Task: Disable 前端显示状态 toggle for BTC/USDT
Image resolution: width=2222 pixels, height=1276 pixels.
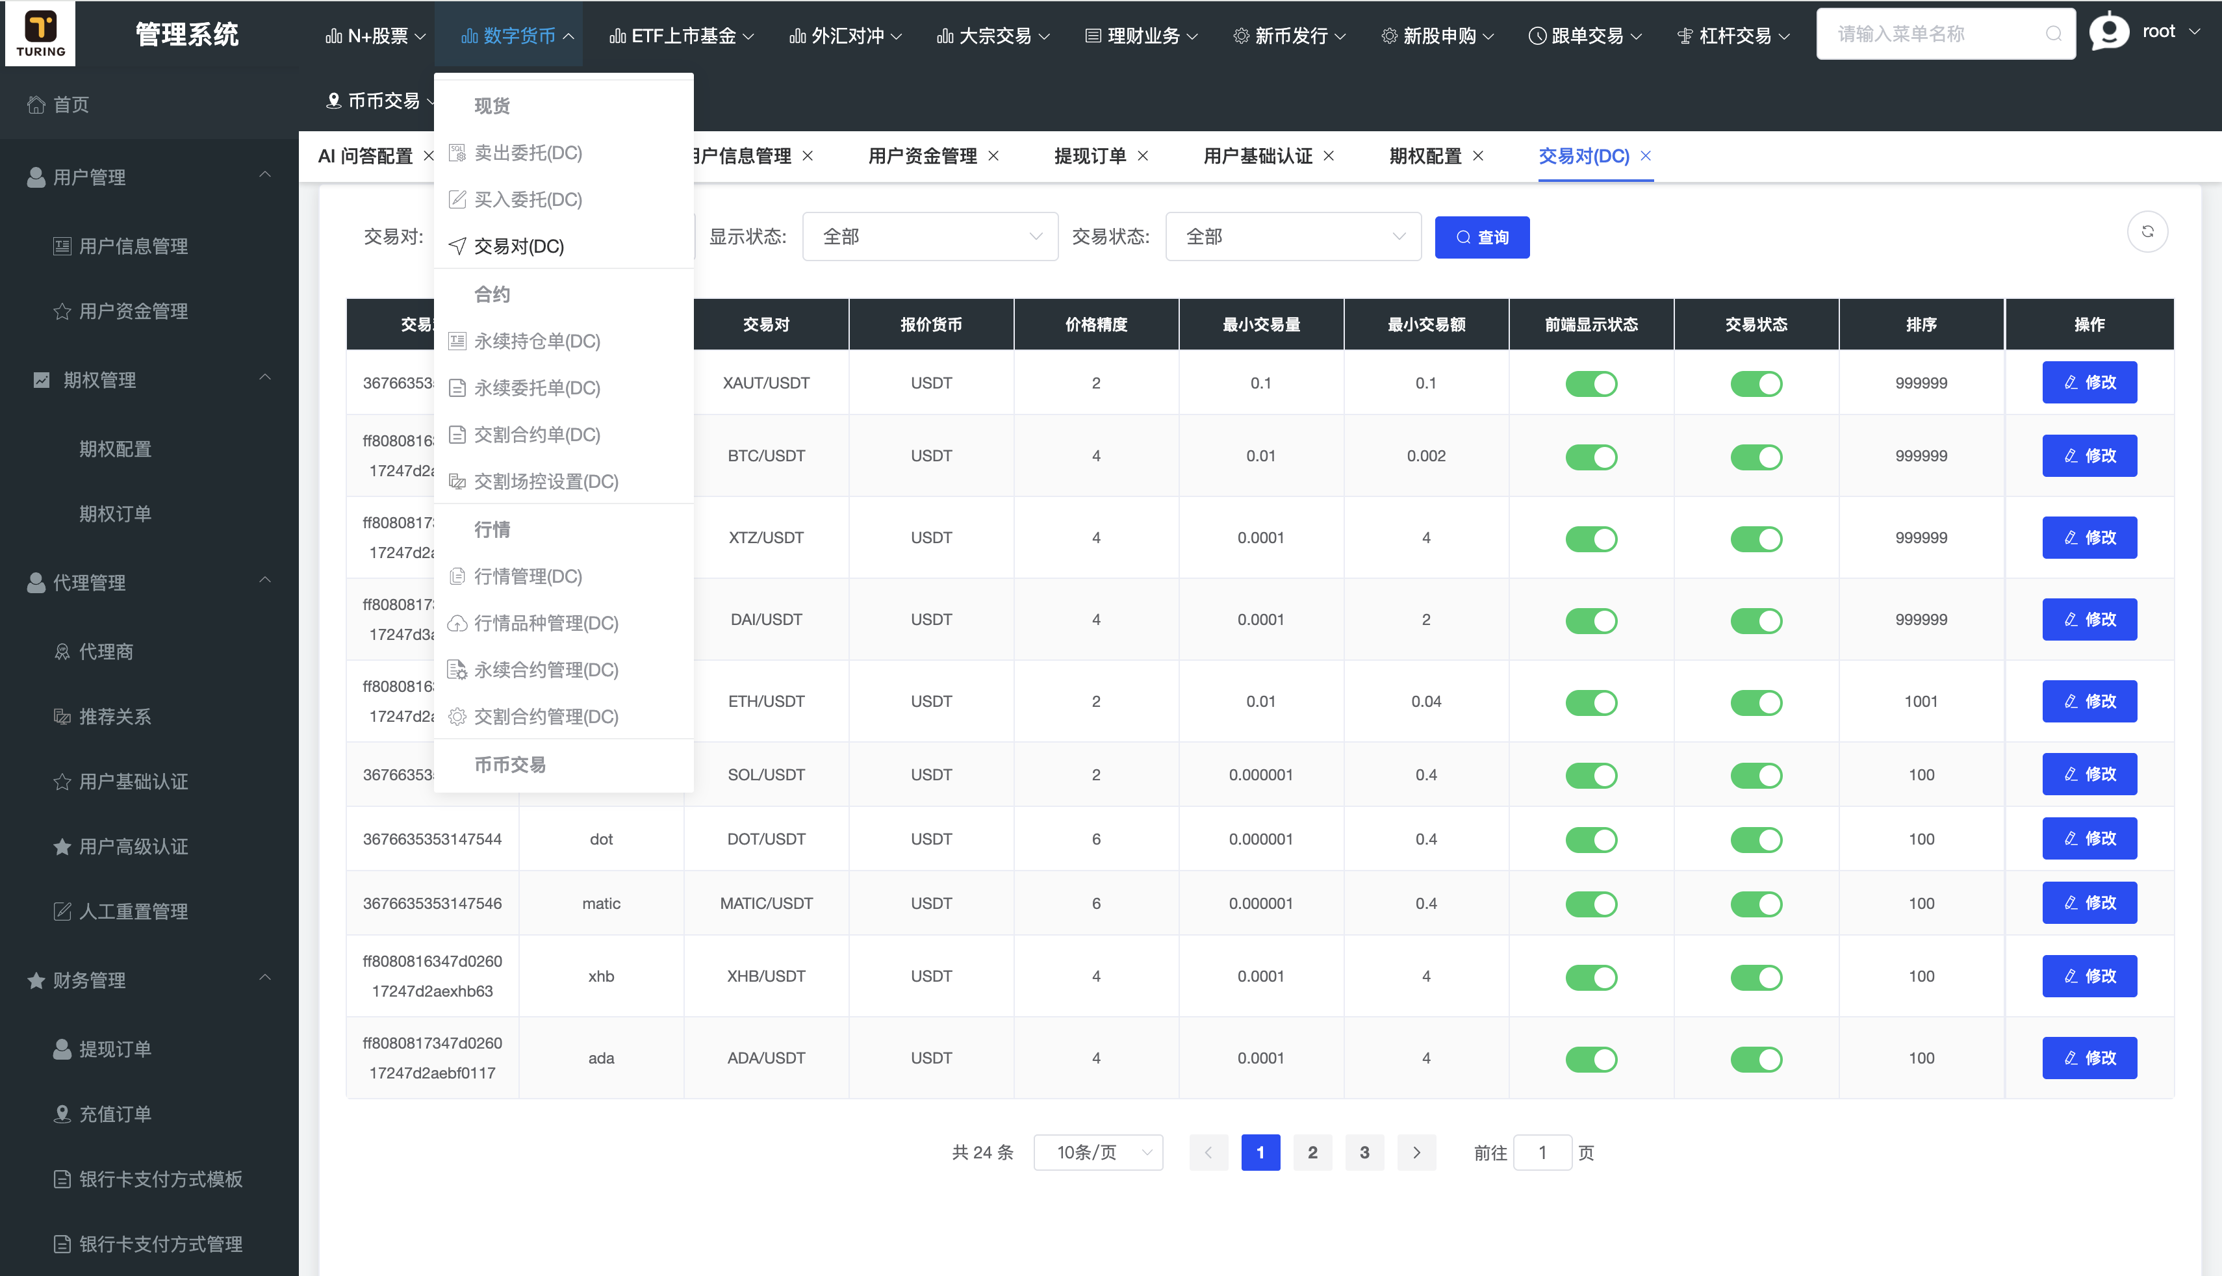Action: coord(1592,457)
